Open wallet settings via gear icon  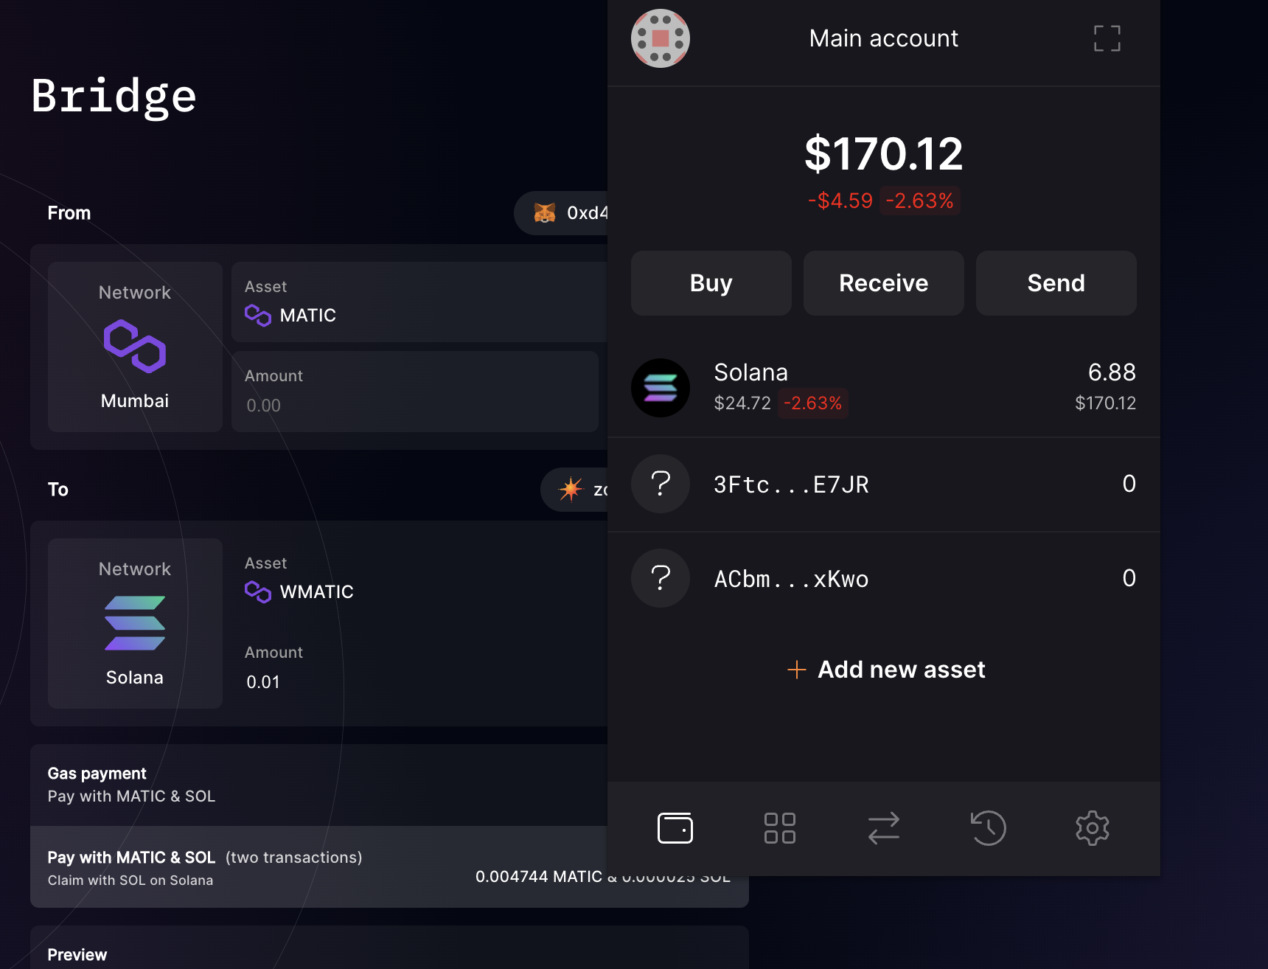coord(1093,827)
